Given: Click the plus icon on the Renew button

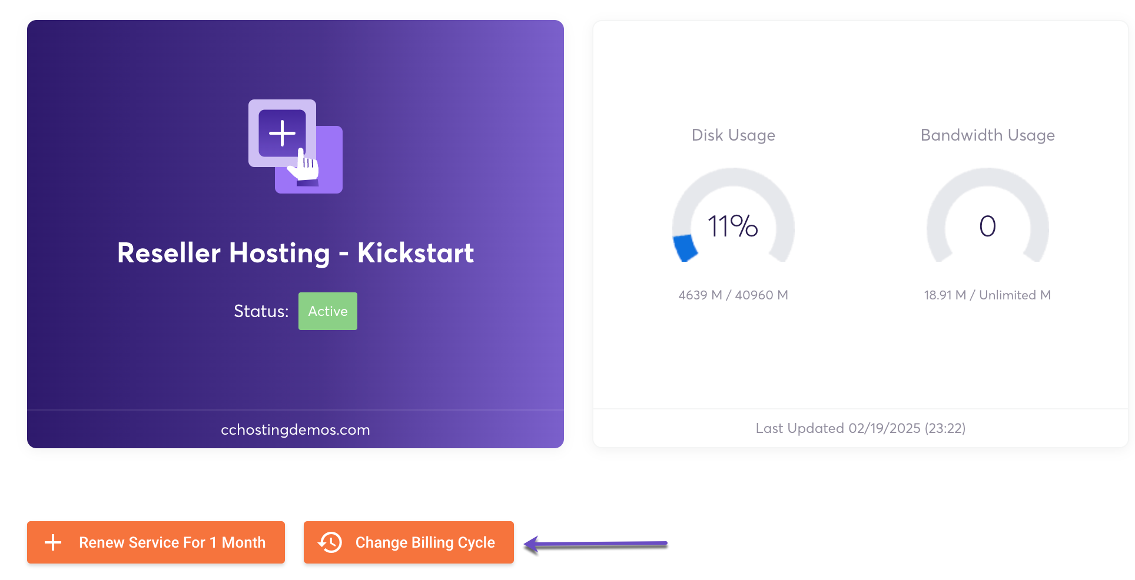Looking at the screenshot, I should click(53, 542).
